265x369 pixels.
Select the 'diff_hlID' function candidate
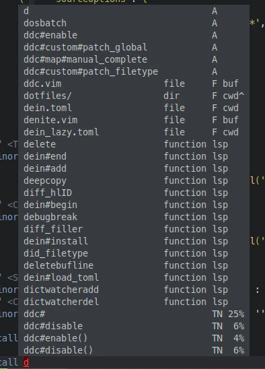coord(134,193)
